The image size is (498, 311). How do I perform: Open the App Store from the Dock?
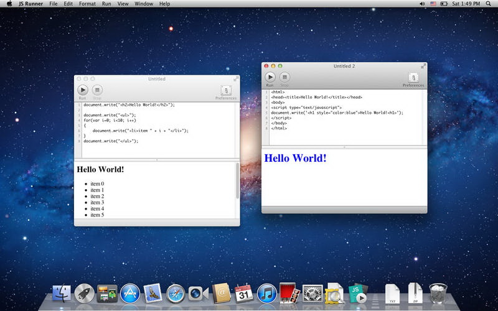(x=130, y=293)
